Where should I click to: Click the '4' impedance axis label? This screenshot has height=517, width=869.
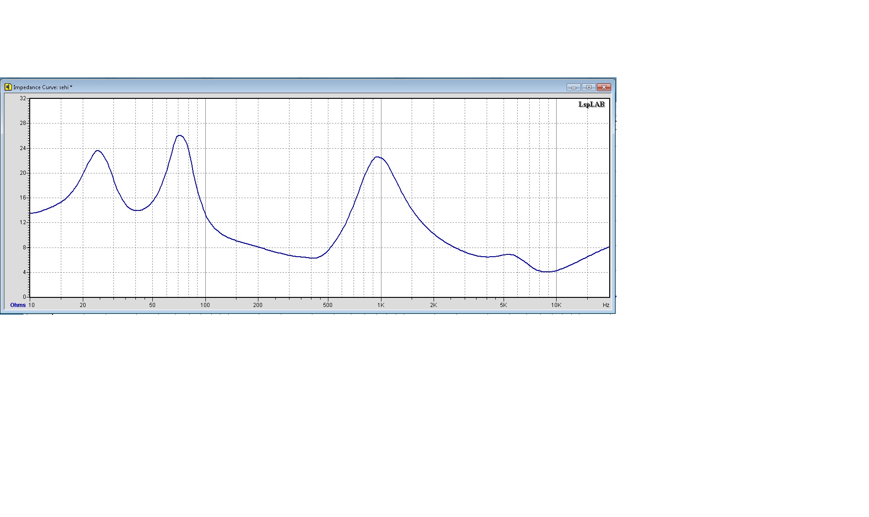(x=25, y=272)
